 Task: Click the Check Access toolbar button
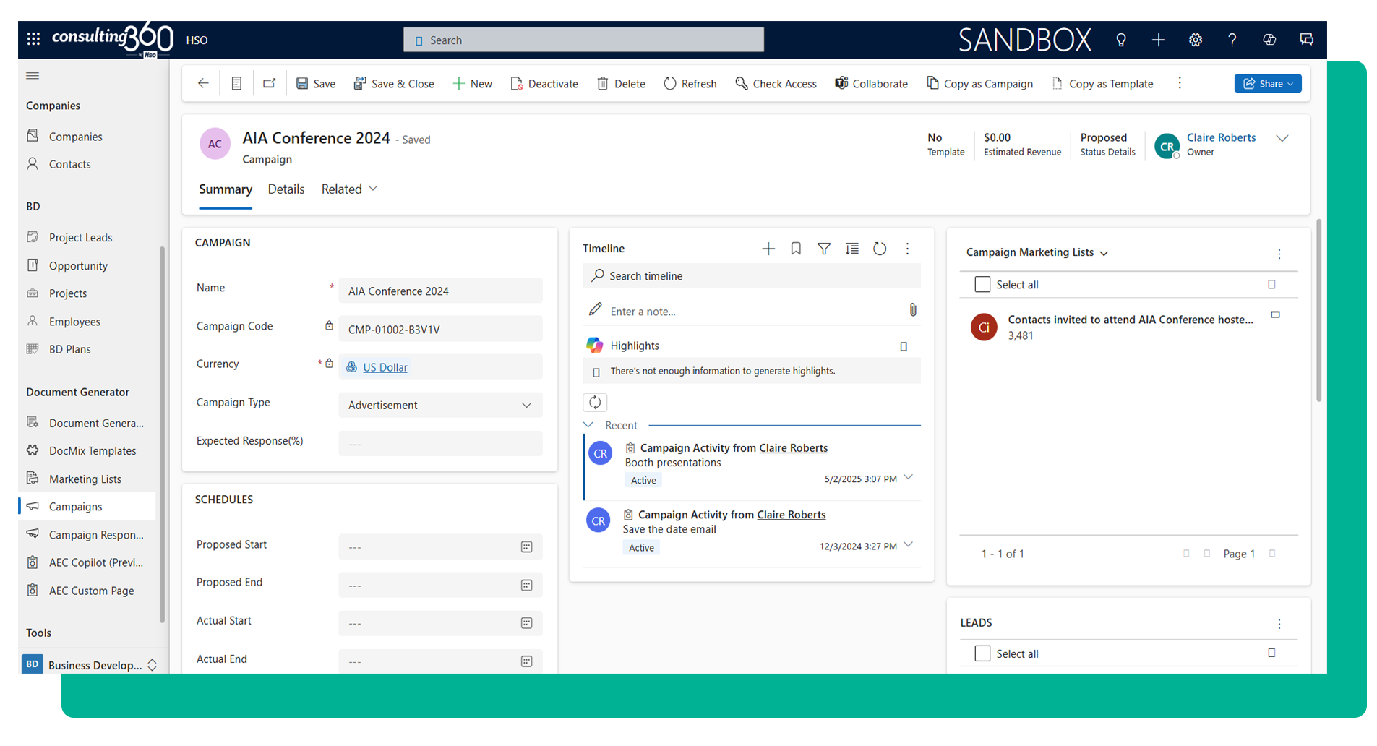point(776,84)
